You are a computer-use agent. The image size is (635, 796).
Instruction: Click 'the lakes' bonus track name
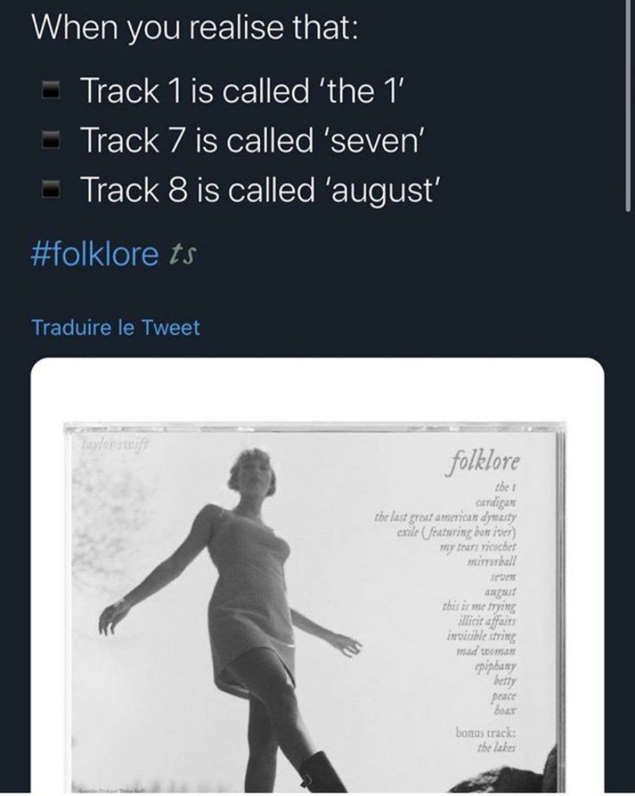[x=496, y=747]
